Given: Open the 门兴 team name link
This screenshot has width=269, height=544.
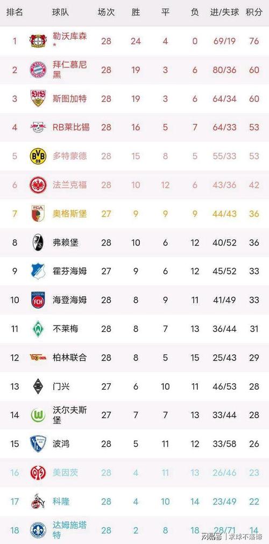Looking at the screenshot, I should click(x=61, y=386).
